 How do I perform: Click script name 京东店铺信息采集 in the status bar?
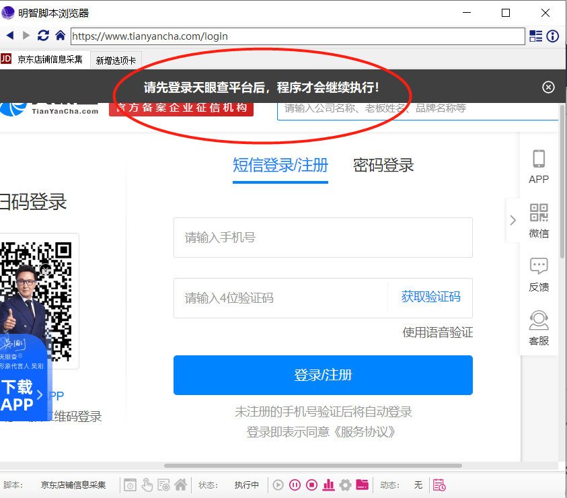tap(73, 485)
